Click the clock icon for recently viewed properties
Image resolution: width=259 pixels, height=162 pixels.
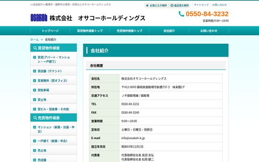coord(172,5)
